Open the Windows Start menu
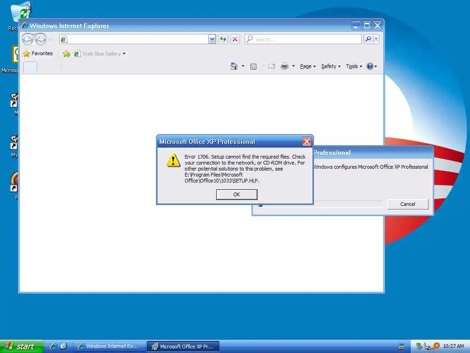This screenshot has width=470, height=353. coord(22,347)
